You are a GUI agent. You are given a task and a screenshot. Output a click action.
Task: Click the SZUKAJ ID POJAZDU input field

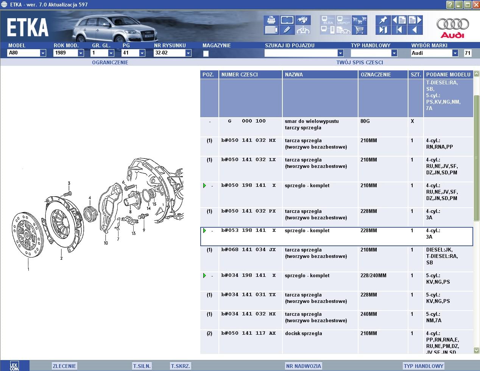[301, 53]
